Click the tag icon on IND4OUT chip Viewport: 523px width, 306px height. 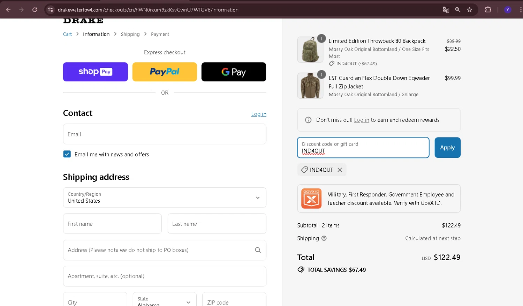click(304, 170)
